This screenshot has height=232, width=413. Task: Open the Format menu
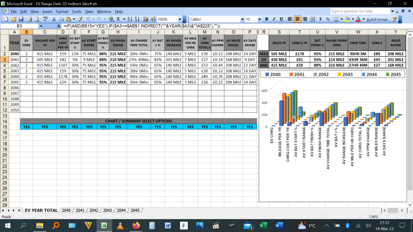click(62, 11)
